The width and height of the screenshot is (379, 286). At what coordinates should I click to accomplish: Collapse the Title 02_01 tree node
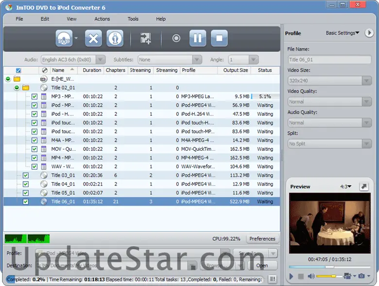coord(17,88)
